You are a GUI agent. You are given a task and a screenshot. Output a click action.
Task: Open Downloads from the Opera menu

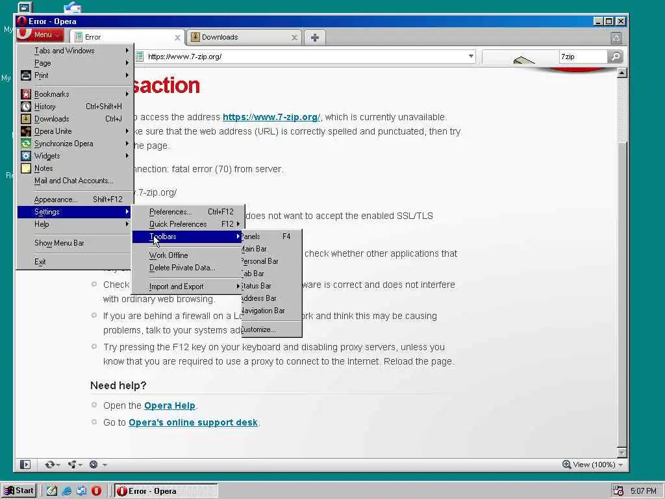click(75, 119)
